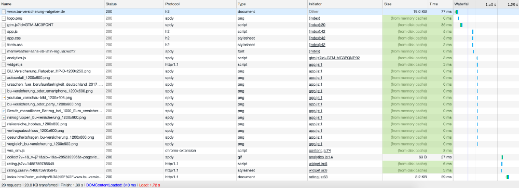This screenshot has height=188, width=519.
Task: Open the (index):42 initiator link of app.css
Action: click(x=317, y=38)
